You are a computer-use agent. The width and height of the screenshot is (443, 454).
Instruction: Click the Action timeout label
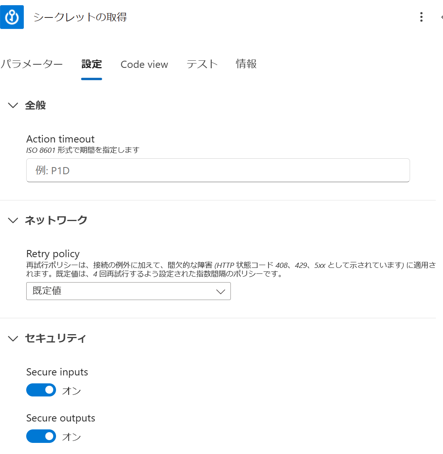click(60, 139)
